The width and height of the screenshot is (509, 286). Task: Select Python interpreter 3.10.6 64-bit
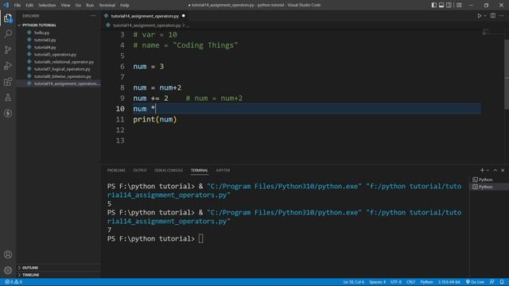click(x=449, y=282)
